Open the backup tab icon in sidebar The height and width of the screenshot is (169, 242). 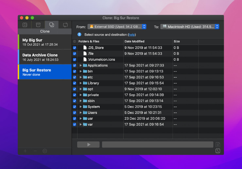coord(25,25)
